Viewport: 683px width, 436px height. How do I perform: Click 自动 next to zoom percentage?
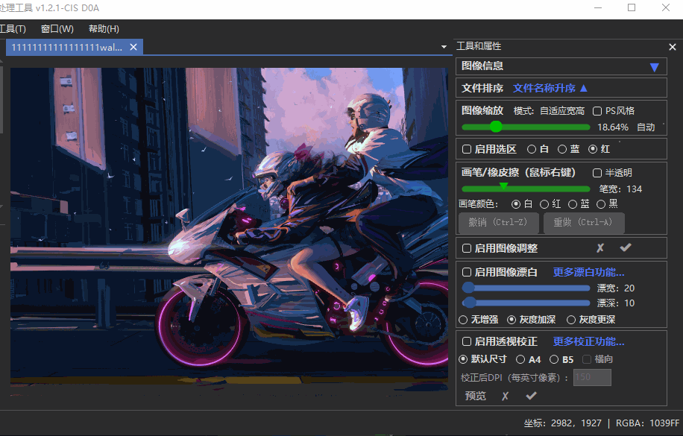[646, 127]
